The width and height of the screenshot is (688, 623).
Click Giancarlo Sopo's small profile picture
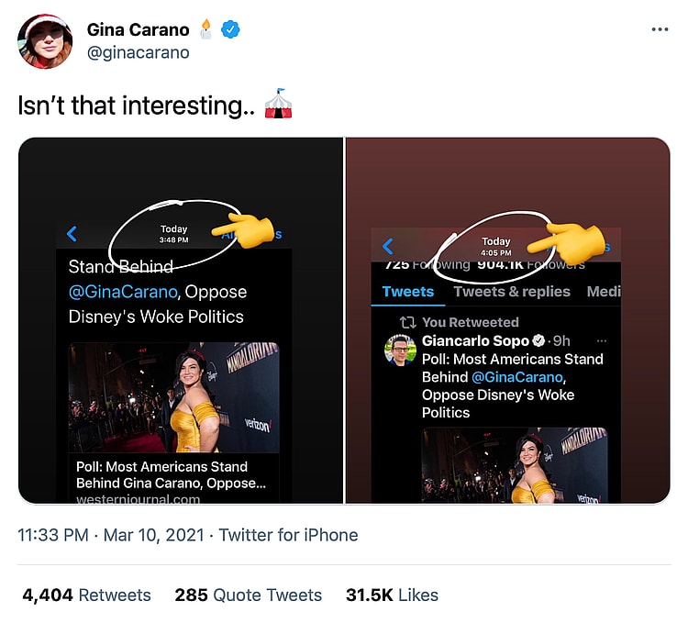click(399, 350)
